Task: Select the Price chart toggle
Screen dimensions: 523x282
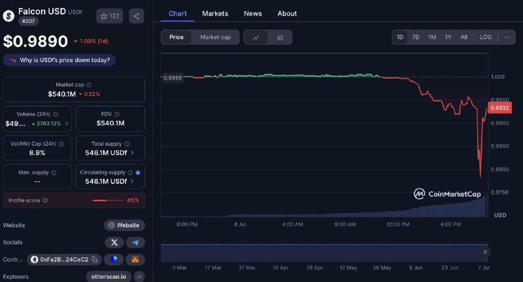Action: pos(177,37)
